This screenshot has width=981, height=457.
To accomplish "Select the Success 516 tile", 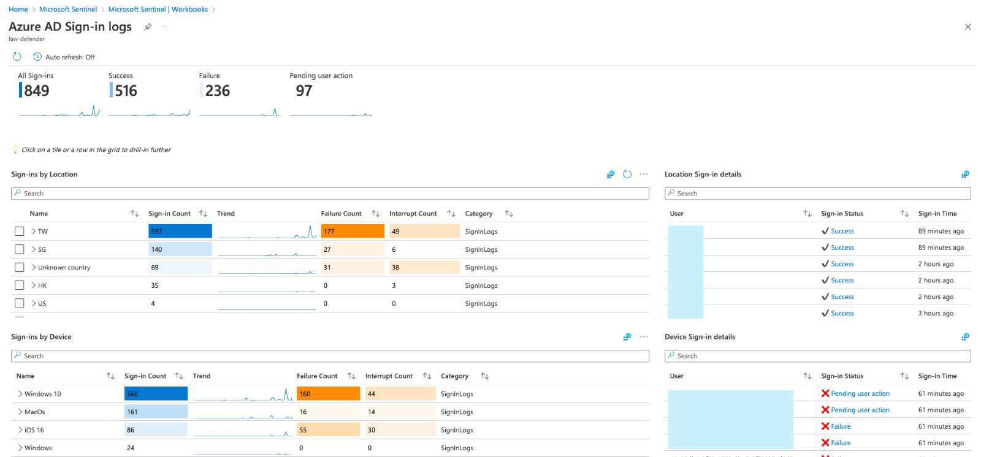I will pyautogui.click(x=149, y=94).
